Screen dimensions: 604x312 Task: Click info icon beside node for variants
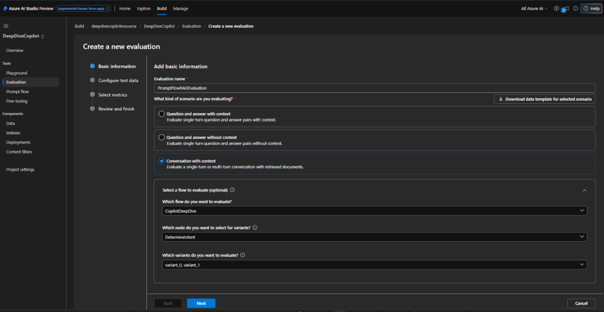click(x=255, y=227)
